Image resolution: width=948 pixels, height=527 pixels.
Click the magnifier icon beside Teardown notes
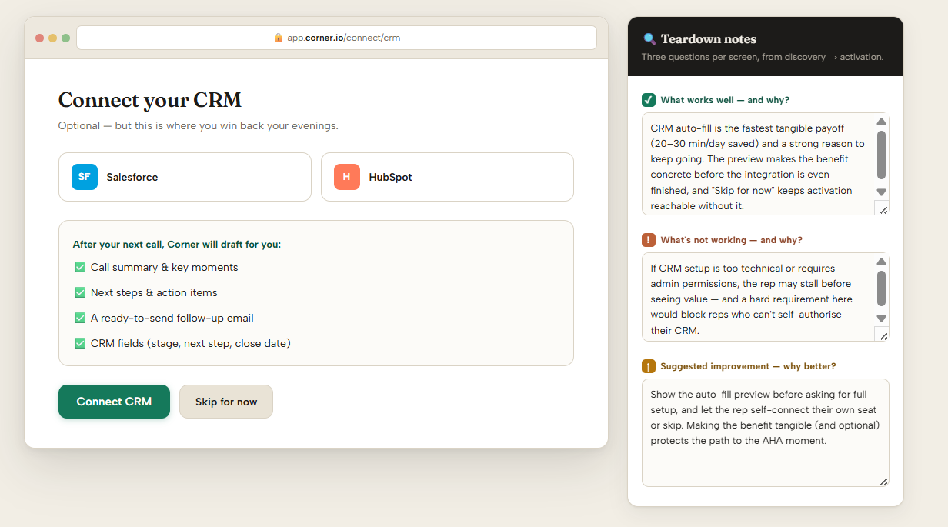(x=650, y=39)
